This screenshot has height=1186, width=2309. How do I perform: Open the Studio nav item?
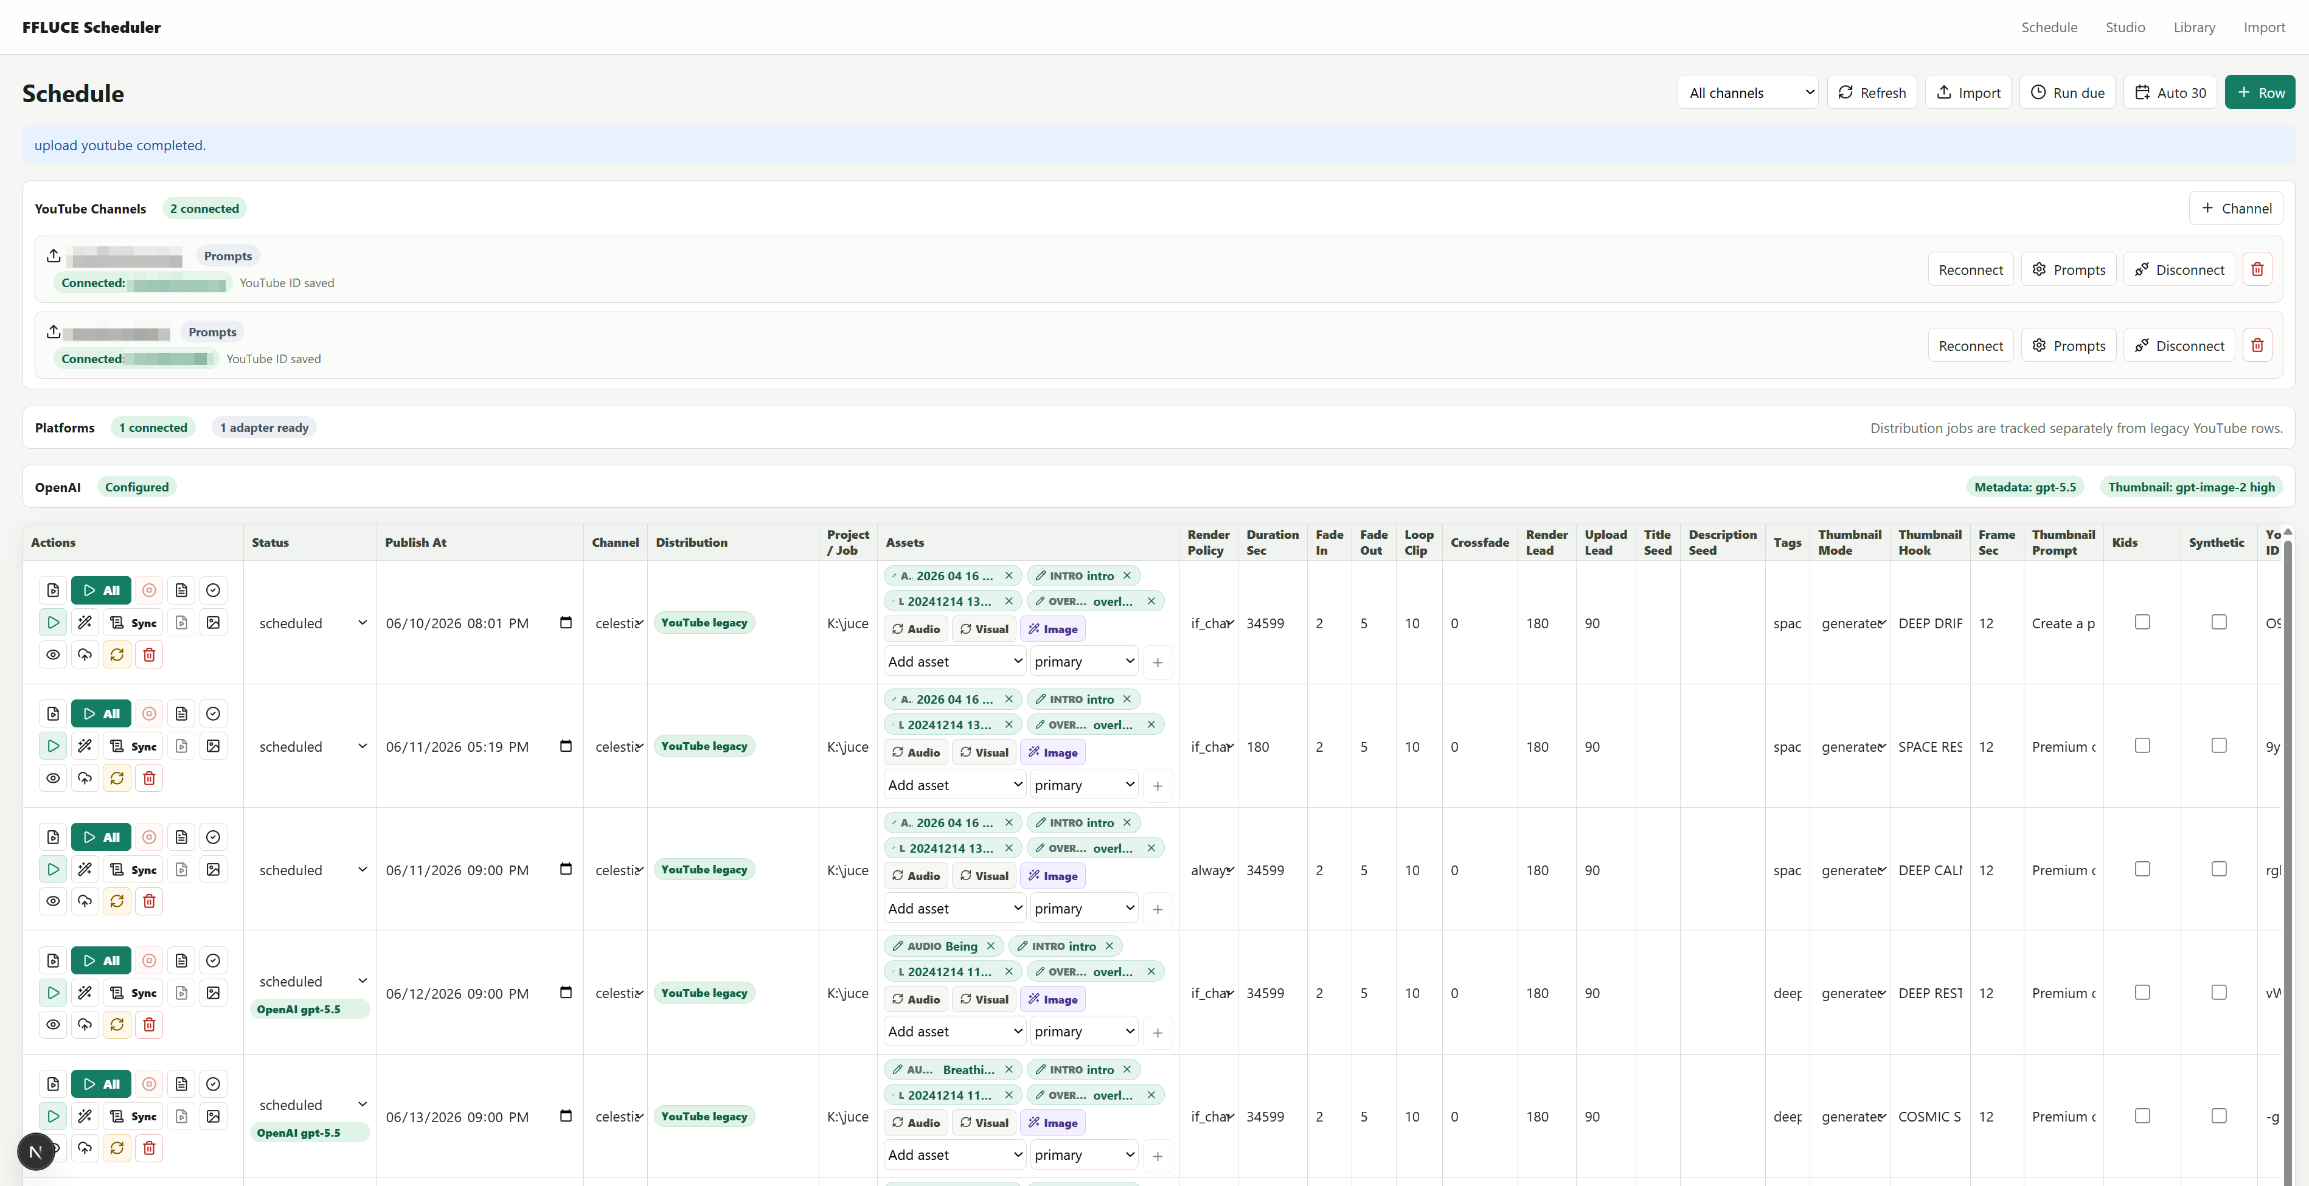click(x=2125, y=27)
